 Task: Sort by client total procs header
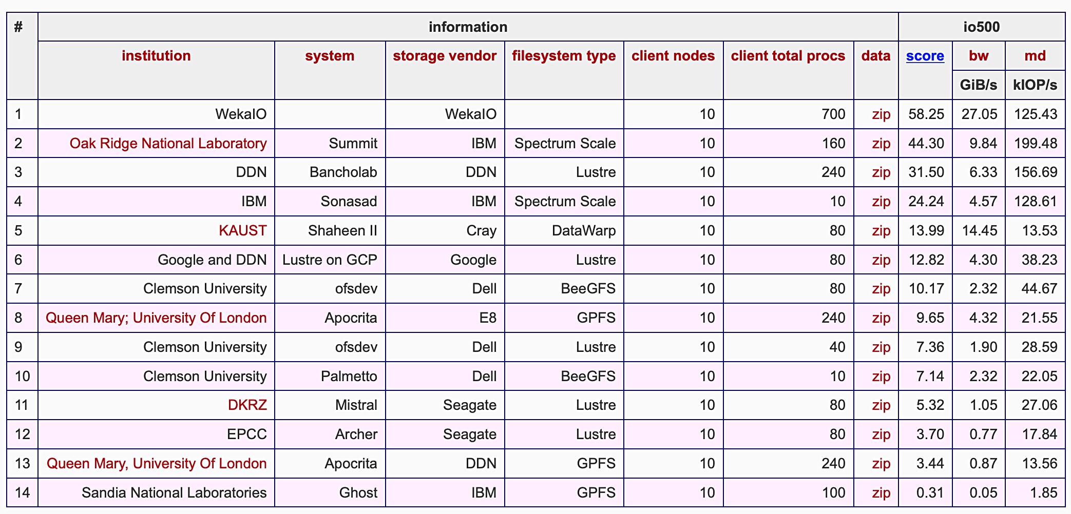pos(788,56)
